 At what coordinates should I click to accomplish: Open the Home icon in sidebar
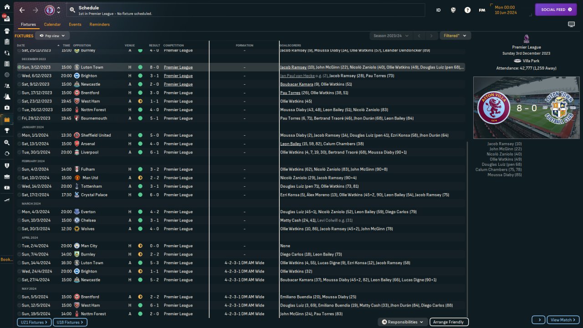pyautogui.click(x=7, y=7)
